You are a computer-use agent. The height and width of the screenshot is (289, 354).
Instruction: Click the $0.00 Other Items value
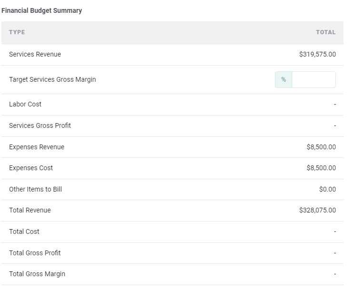pos(327,189)
